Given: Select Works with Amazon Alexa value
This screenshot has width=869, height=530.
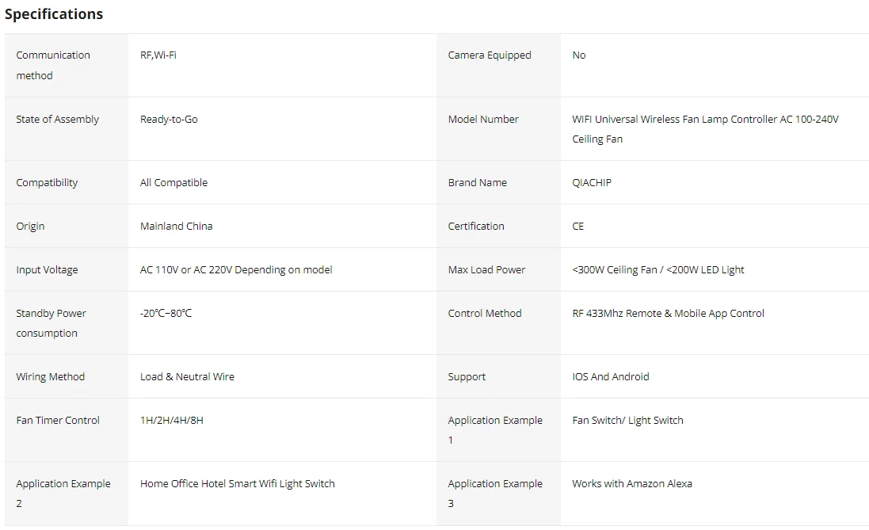Looking at the screenshot, I should coord(632,483).
